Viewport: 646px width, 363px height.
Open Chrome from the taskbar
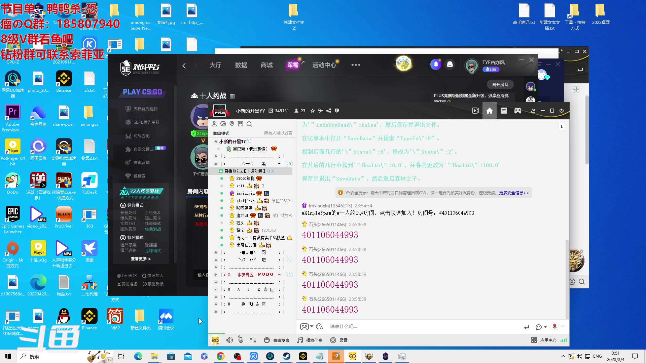point(221,356)
